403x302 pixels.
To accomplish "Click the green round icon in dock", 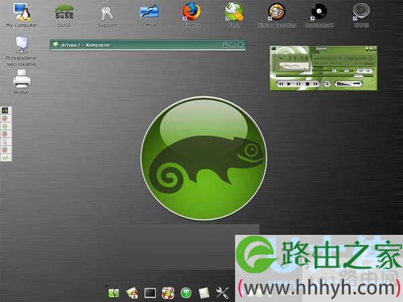I will pyautogui.click(x=186, y=293).
